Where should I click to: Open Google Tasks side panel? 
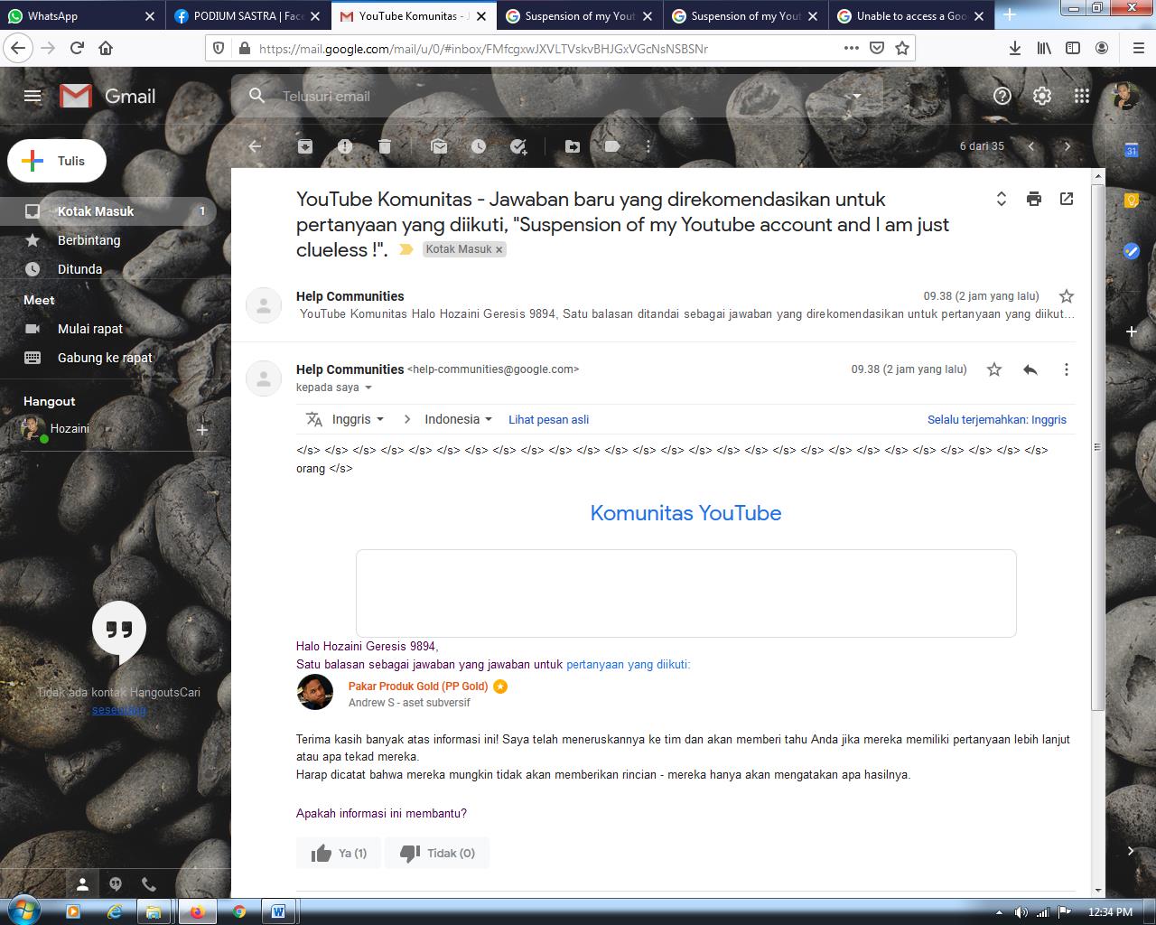tap(1131, 251)
